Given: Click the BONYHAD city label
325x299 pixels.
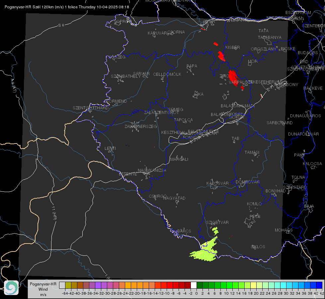Looking at the screenshot, I should point(276,191).
